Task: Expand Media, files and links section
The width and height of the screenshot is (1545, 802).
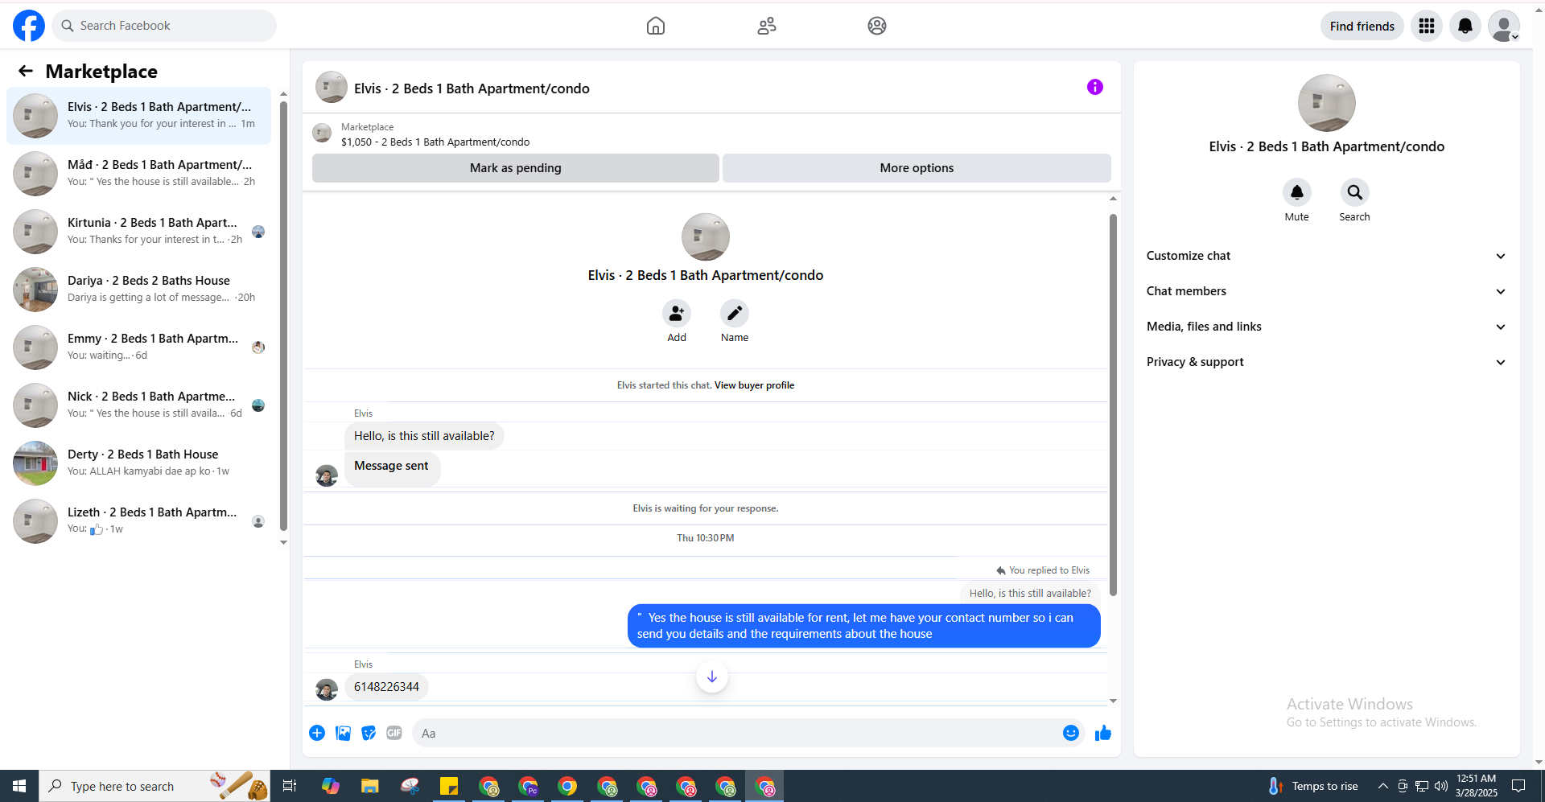Action: tap(1326, 327)
